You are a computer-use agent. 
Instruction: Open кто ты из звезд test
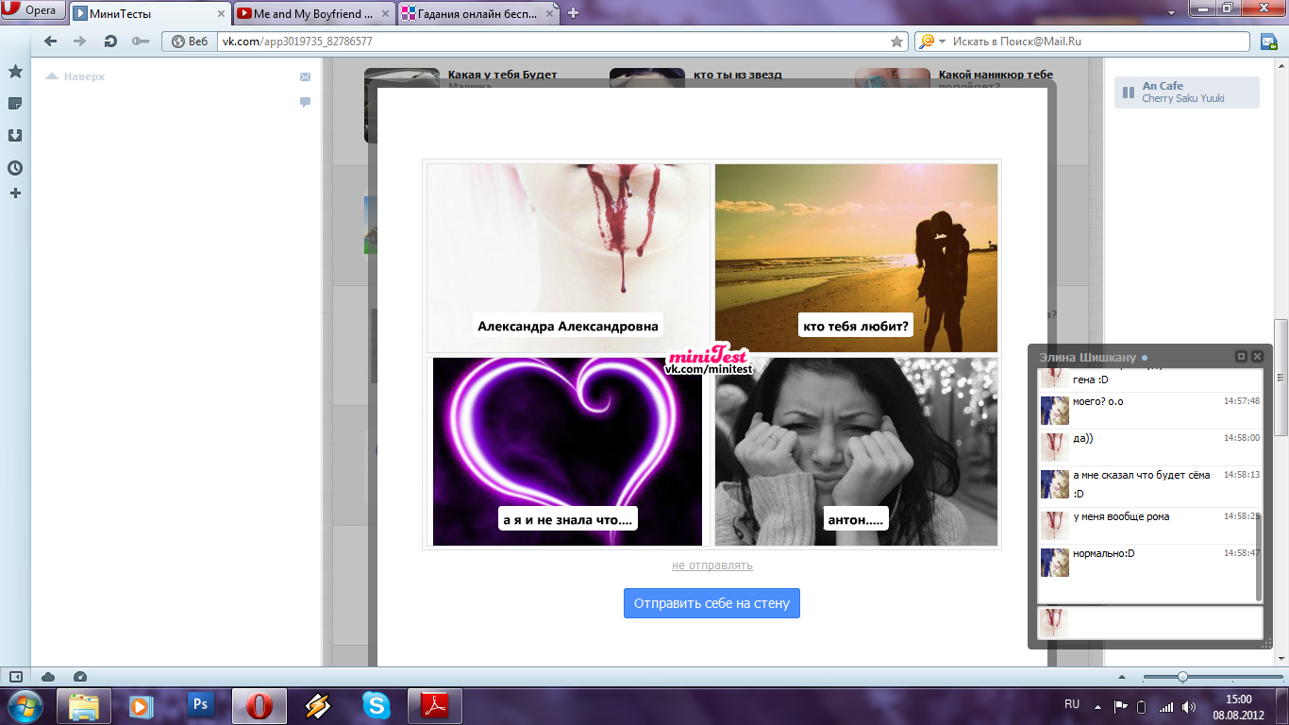click(738, 75)
